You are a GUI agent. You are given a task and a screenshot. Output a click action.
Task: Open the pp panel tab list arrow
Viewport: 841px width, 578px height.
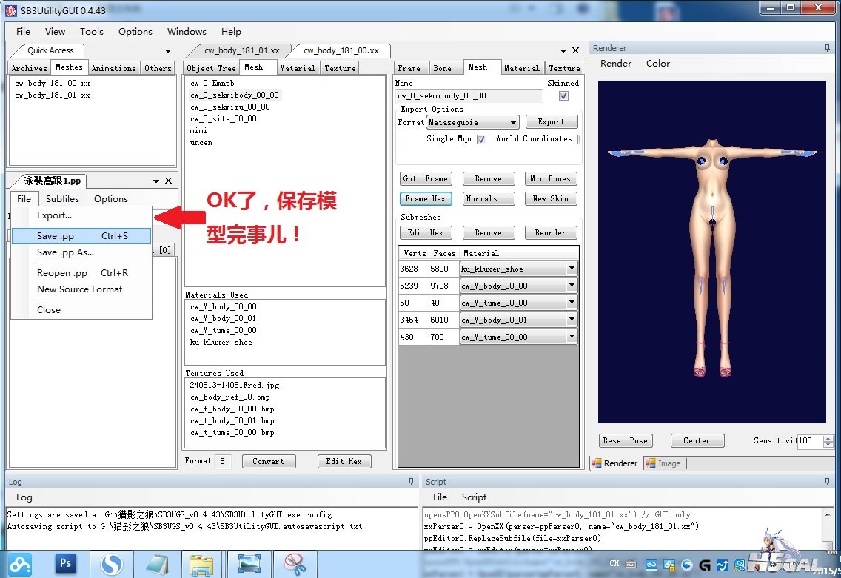(156, 181)
